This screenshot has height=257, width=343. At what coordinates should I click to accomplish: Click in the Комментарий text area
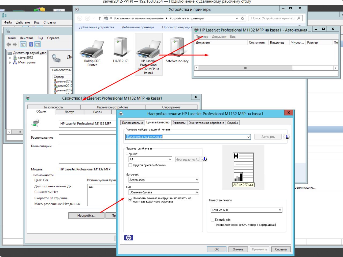(x=87, y=154)
